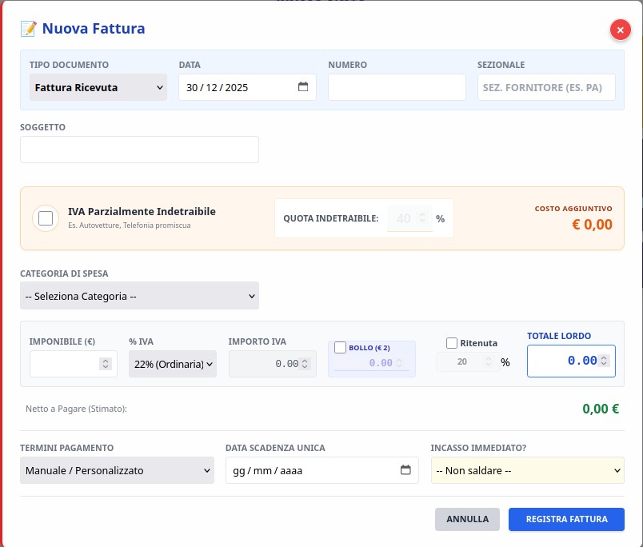Open the calendar picker in Data field
The image size is (643, 547).
pos(303,87)
